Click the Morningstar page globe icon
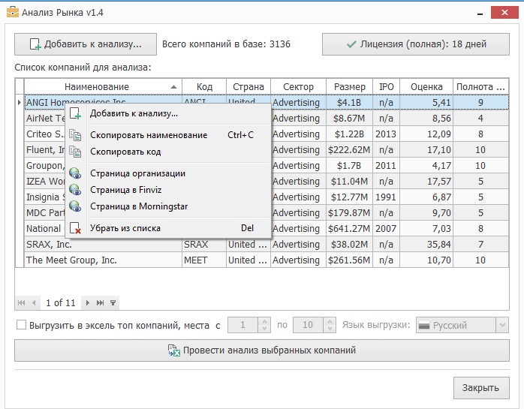The width and height of the screenshot is (524, 409). coord(75,206)
